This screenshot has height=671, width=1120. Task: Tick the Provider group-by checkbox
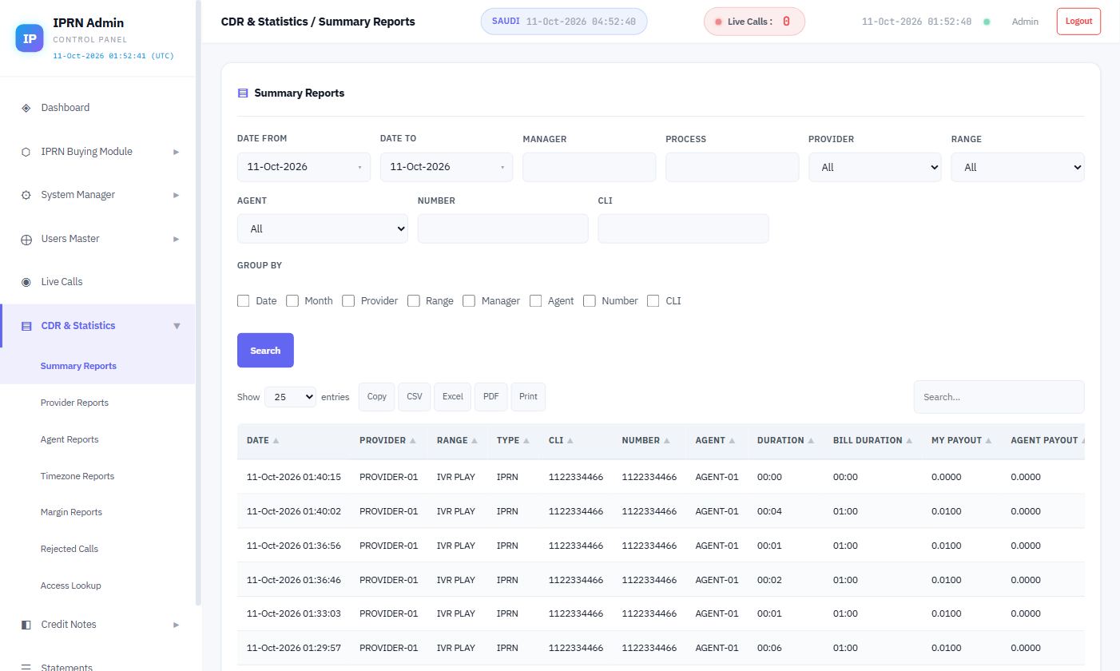point(348,301)
